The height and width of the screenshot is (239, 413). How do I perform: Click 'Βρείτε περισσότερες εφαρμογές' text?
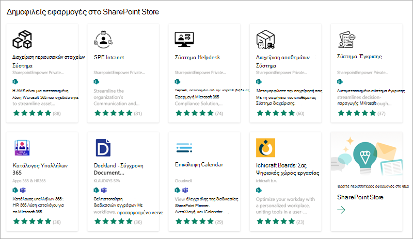(x=373, y=186)
